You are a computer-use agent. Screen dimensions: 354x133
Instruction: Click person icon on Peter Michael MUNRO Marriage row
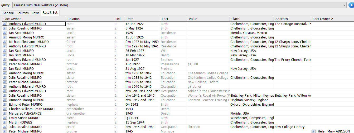5,131
